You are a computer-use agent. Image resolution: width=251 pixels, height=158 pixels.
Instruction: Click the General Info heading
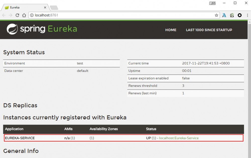(x=21, y=151)
